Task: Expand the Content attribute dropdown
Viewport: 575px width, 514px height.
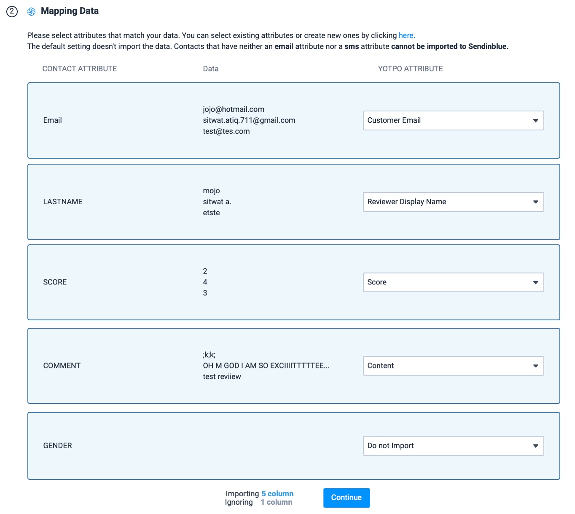Action: click(453, 366)
